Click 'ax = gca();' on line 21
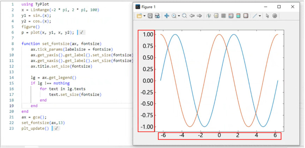Image resolution: width=305 pixels, height=148 pixels. [x=34, y=117]
